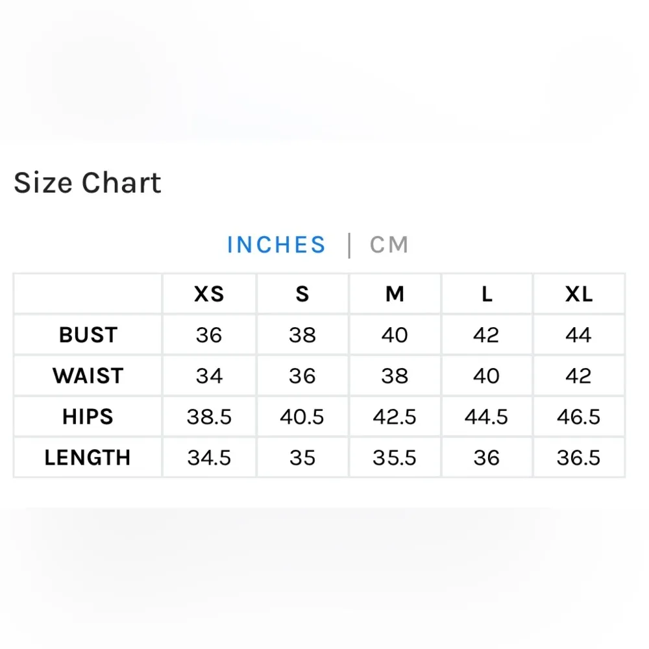
Task: Click the Size Chart heading
Action: (88, 182)
